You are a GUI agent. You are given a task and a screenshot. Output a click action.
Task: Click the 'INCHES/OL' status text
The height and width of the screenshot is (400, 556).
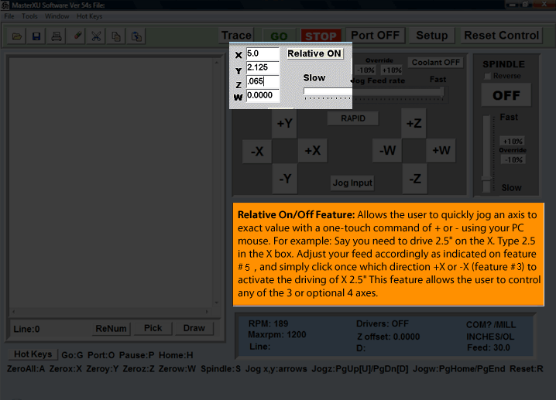coord(490,337)
